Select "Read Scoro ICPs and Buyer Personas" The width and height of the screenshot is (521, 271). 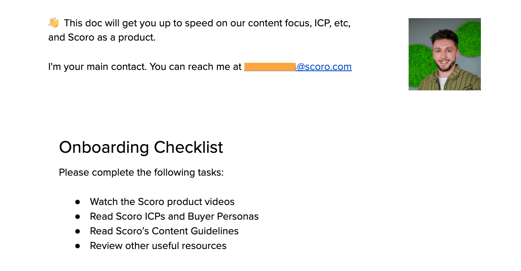pyautogui.click(x=174, y=216)
